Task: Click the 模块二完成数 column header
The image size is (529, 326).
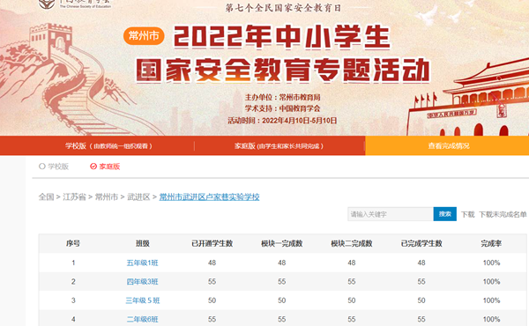Action: coord(352,243)
